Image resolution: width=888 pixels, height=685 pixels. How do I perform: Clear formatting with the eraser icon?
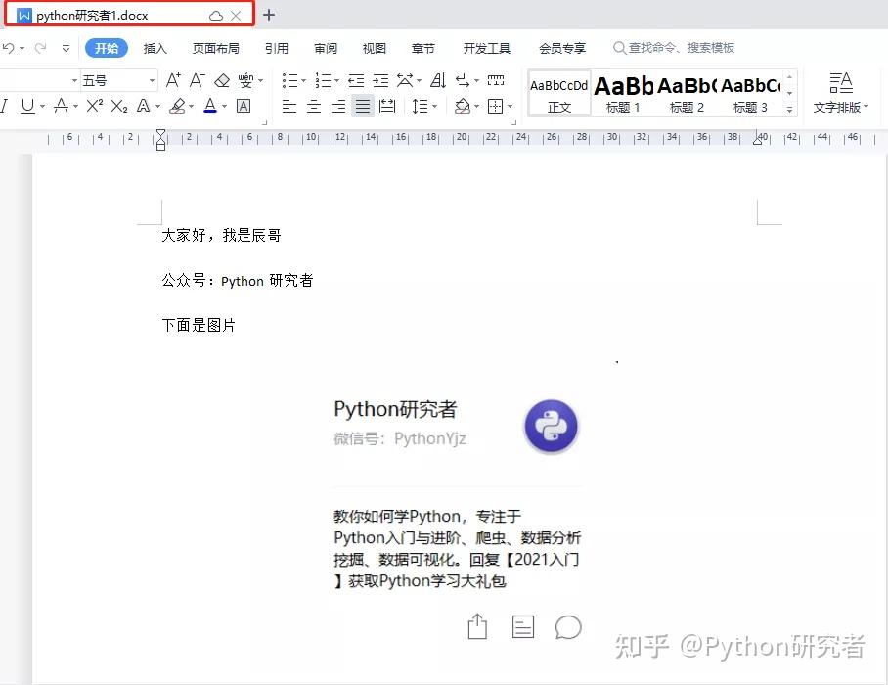[222, 80]
